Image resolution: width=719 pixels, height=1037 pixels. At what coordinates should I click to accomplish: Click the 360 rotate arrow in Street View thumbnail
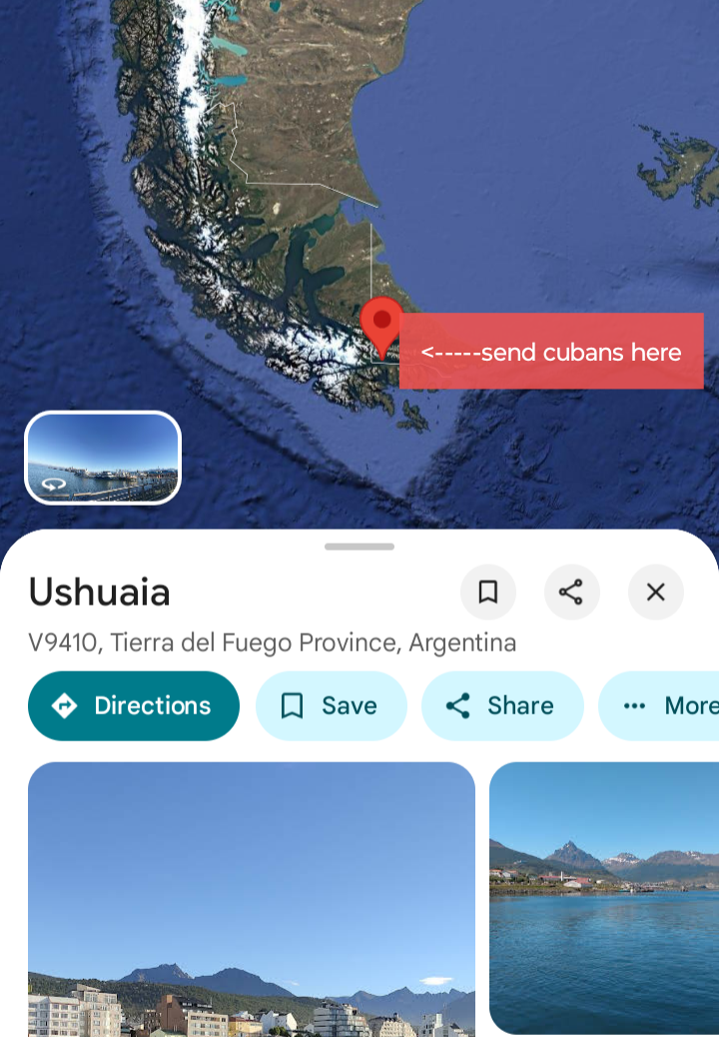coord(54,485)
